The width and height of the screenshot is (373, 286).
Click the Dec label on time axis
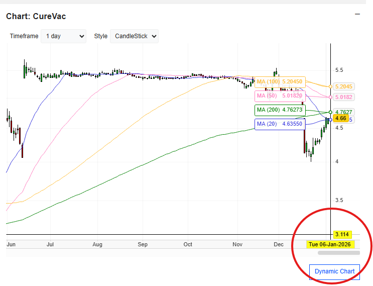pos(279,245)
